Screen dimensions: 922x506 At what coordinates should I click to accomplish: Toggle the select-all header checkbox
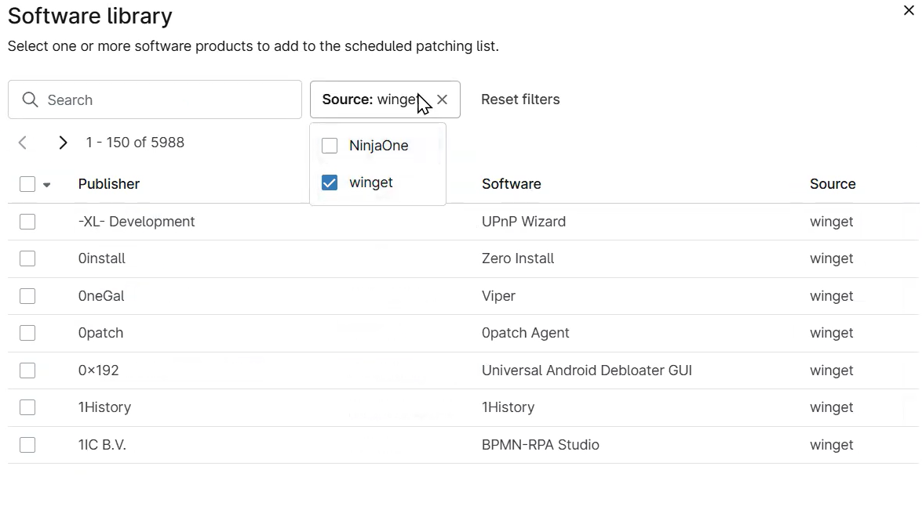click(x=27, y=184)
